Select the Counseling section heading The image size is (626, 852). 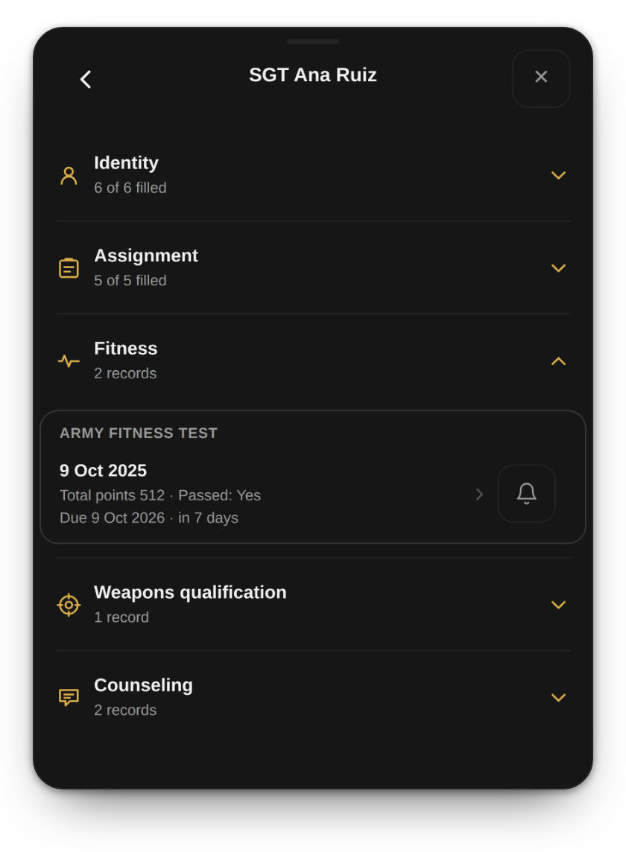(x=144, y=685)
